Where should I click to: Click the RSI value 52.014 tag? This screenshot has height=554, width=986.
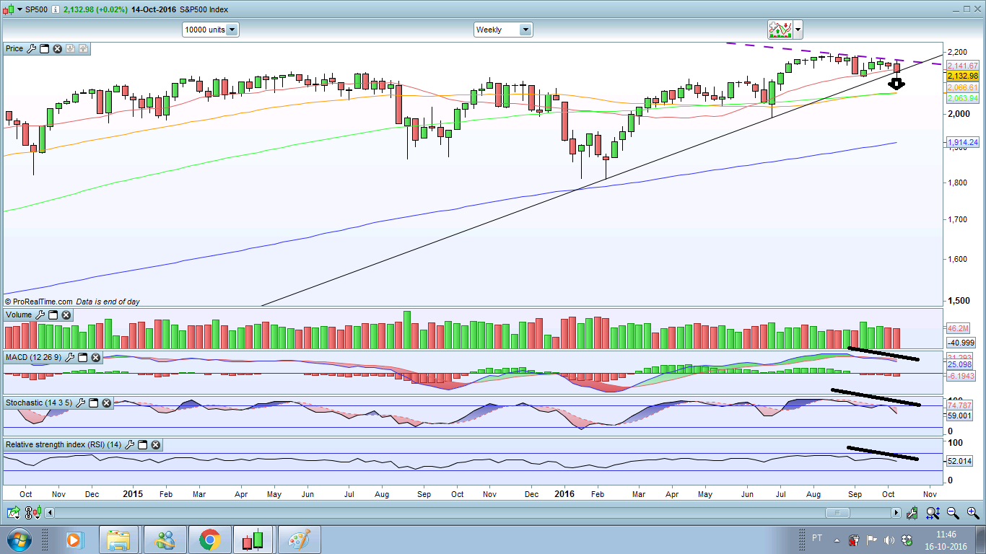tap(959, 462)
